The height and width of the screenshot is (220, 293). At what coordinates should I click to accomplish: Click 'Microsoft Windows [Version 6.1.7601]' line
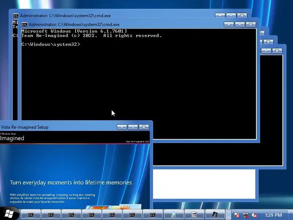(74, 31)
